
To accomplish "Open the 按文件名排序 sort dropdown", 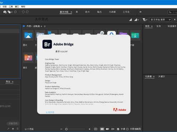I will point(161,20).
